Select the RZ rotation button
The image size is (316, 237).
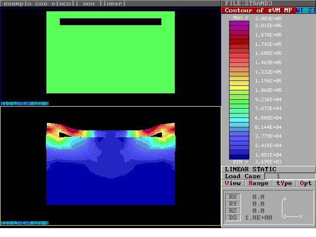click(x=233, y=211)
